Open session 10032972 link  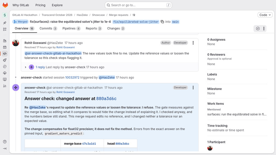pos(72,77)
